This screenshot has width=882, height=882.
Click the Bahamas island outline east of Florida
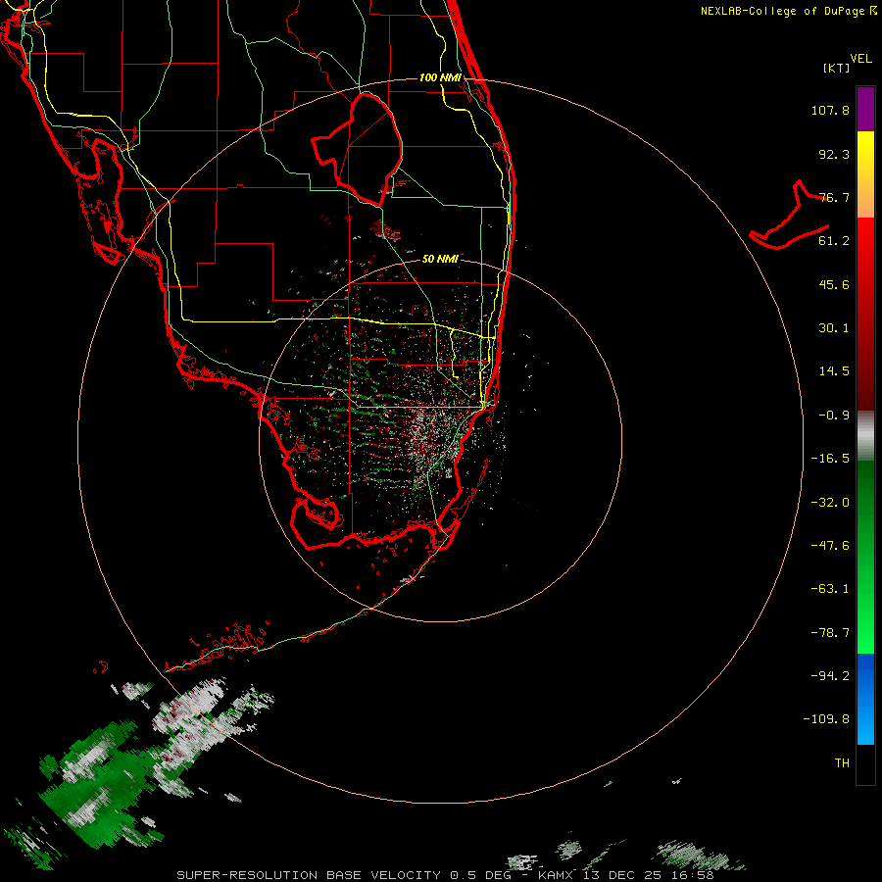(x=789, y=217)
